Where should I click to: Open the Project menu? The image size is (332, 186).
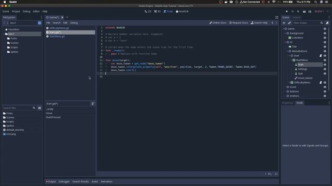click(x=16, y=11)
